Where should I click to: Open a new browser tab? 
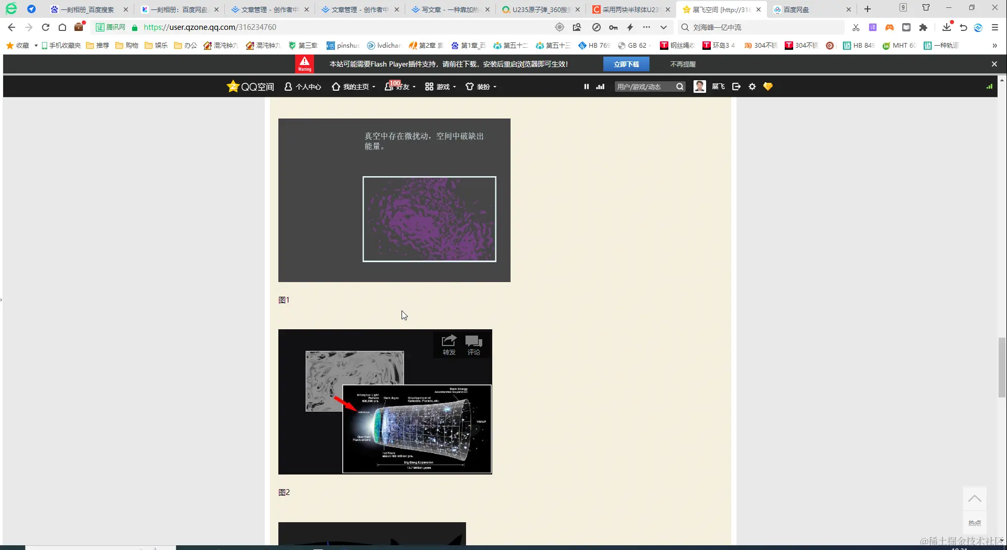pos(868,9)
